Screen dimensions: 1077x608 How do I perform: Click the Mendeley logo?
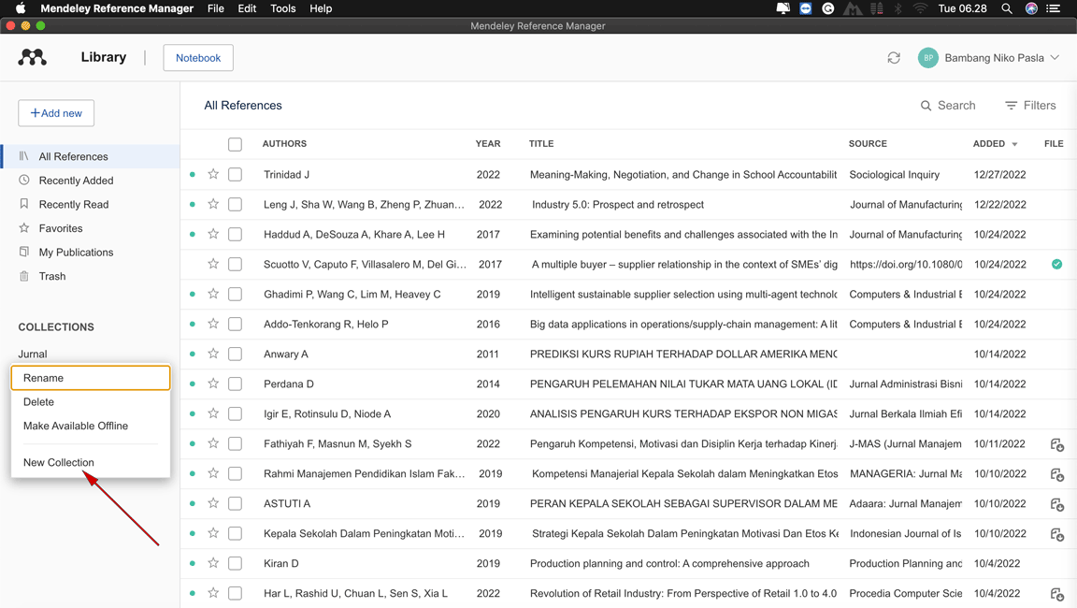(x=32, y=57)
